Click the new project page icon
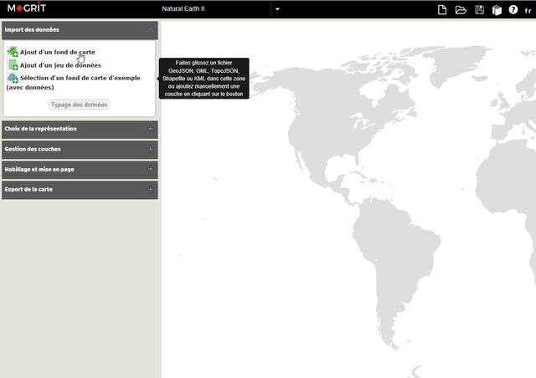 click(442, 10)
